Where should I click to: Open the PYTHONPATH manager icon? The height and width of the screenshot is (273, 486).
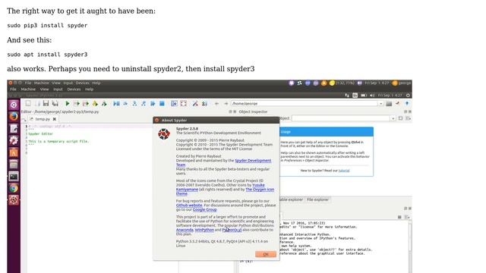(x=204, y=103)
